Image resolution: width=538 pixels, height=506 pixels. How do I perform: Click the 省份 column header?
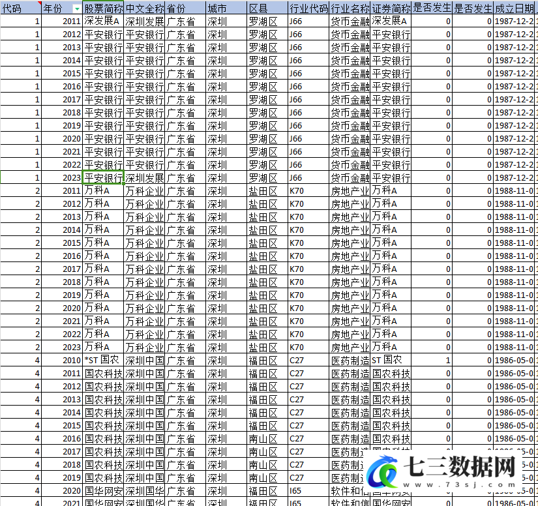(185, 8)
